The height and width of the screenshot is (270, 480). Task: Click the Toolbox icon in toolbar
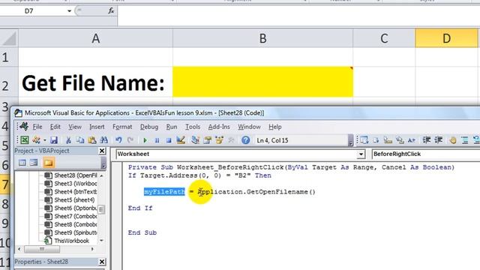pos(231,140)
